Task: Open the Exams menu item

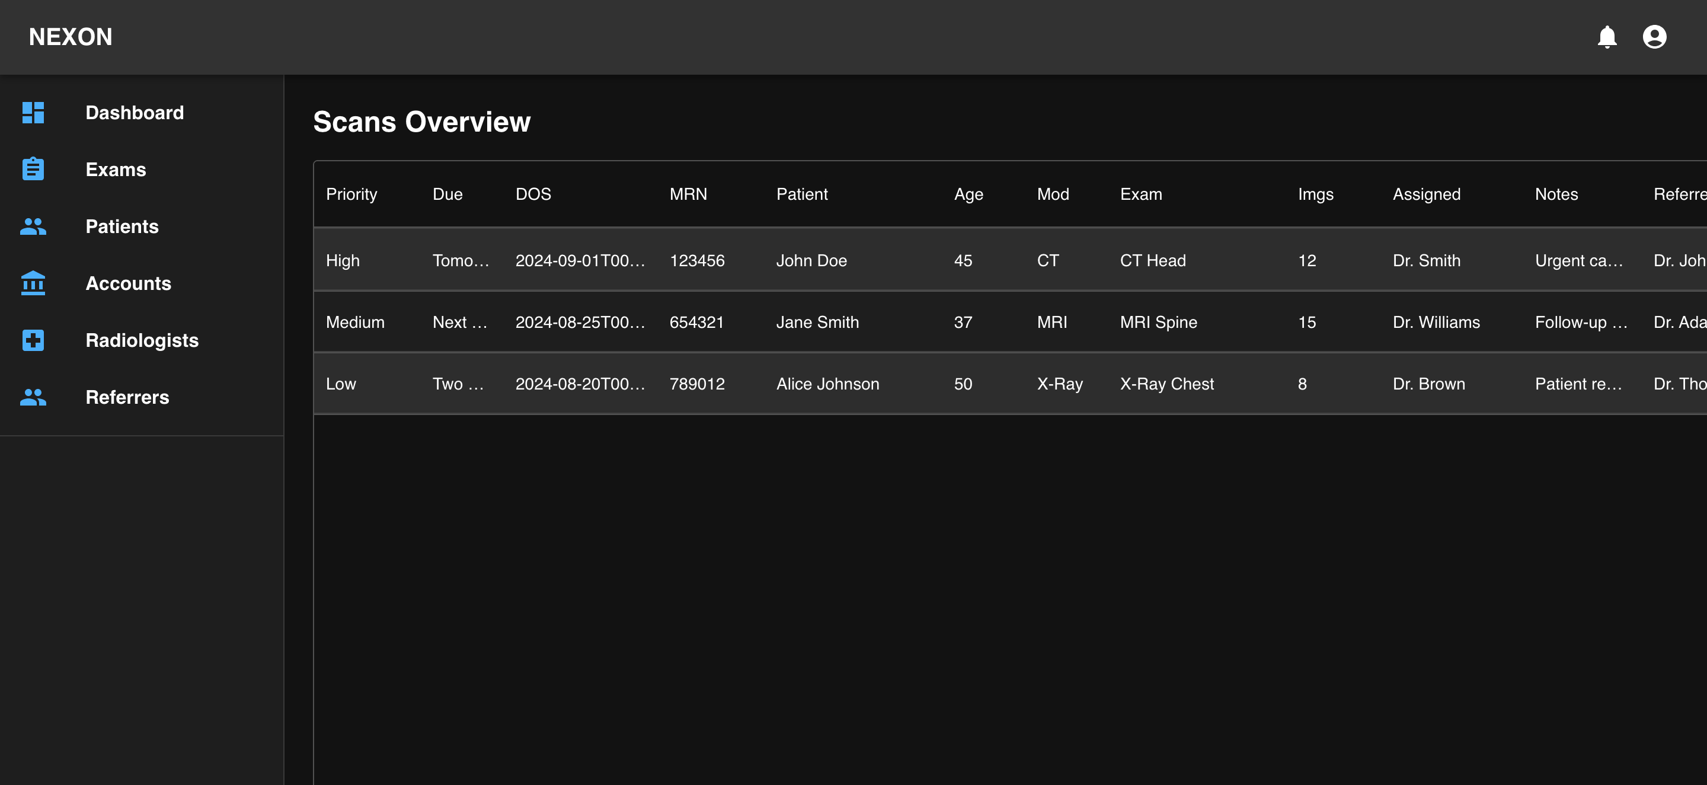Action: pos(116,170)
